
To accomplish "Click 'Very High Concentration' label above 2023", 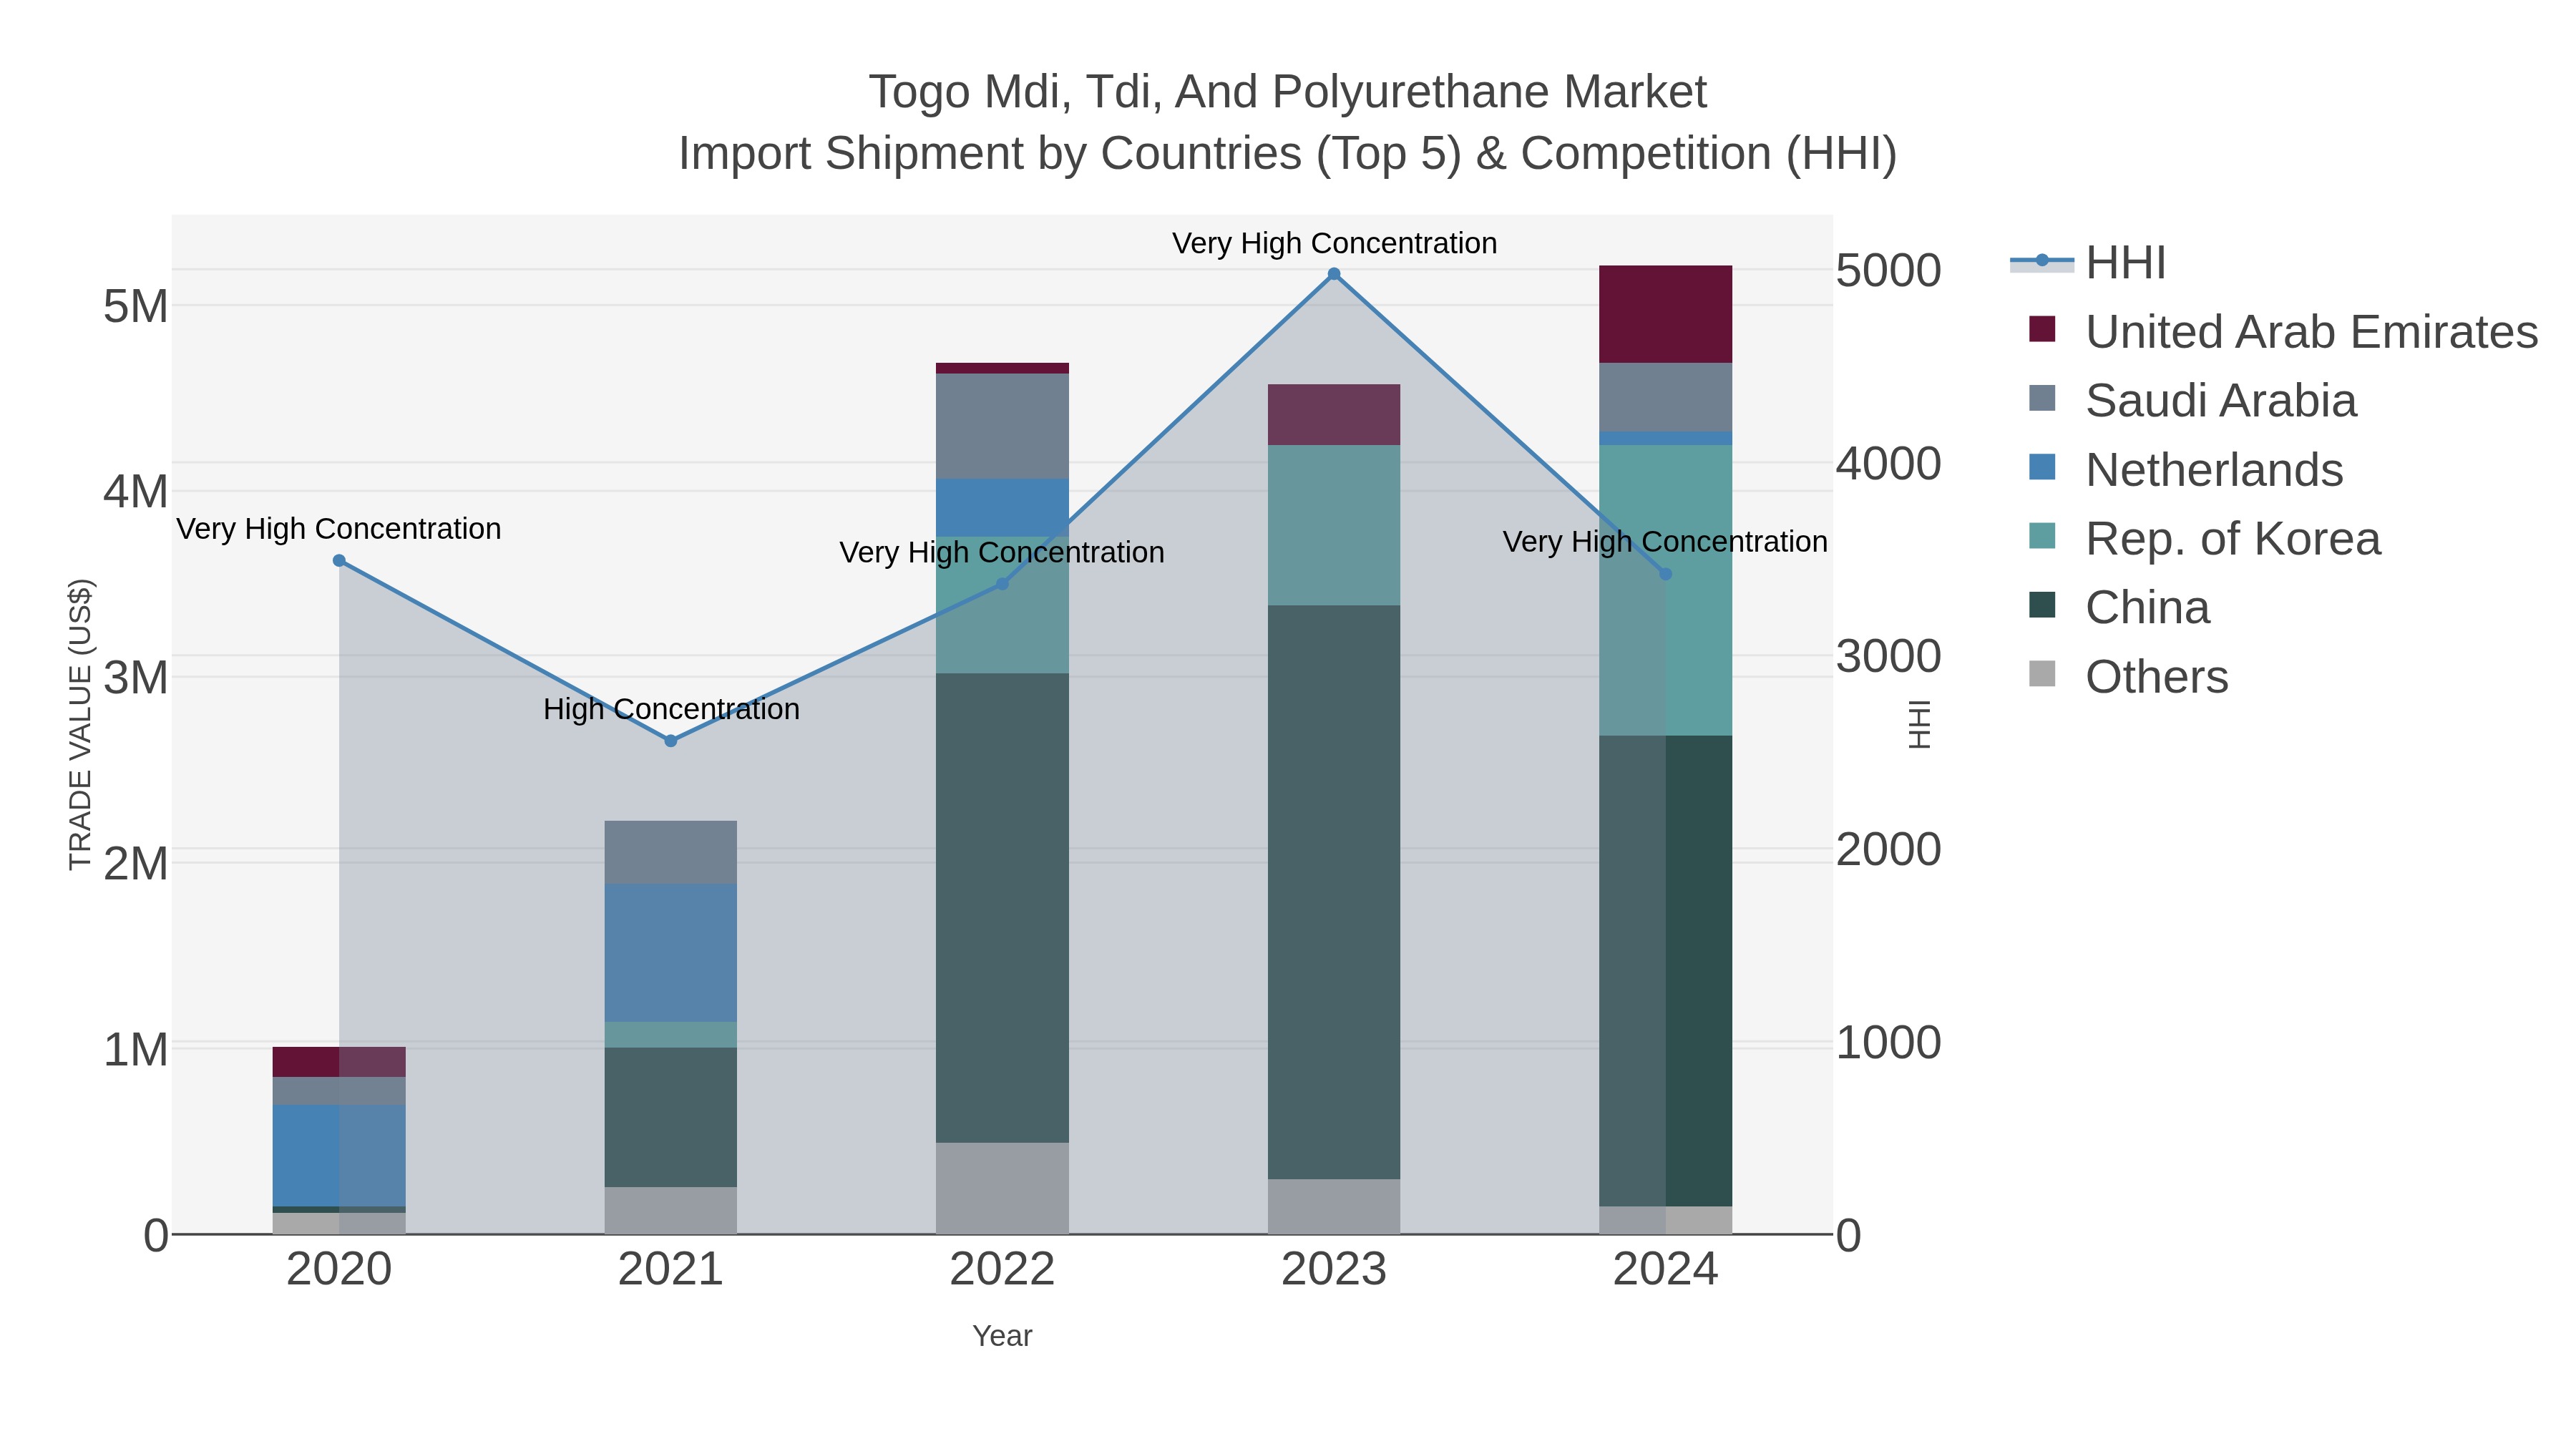I will [x=1334, y=243].
